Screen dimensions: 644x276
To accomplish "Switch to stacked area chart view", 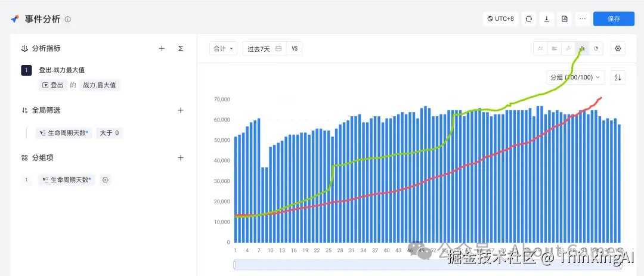I will tap(555, 48).
